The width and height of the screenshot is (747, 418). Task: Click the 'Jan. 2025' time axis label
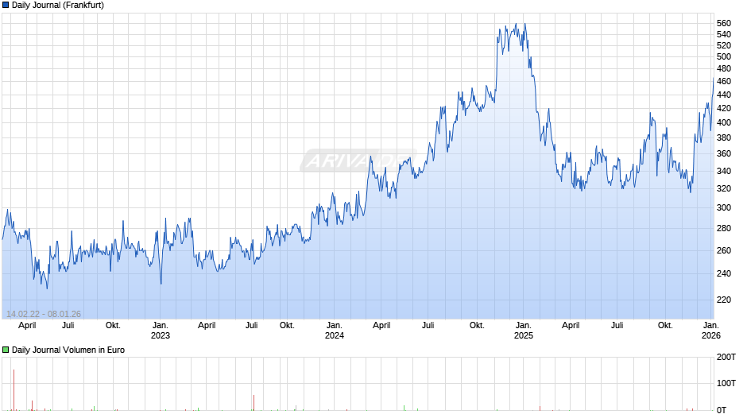523,331
